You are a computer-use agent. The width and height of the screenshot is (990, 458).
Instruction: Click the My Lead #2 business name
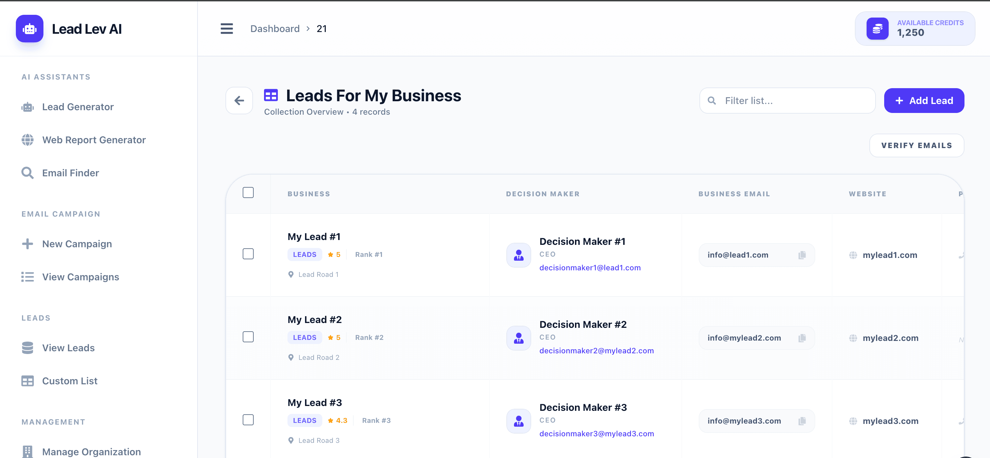point(314,320)
